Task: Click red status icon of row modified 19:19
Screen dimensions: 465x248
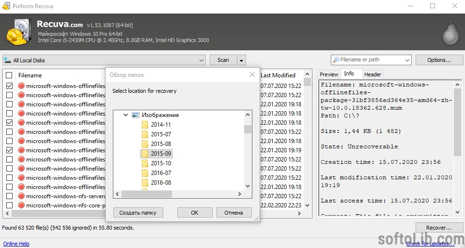Action: (x=21, y=150)
